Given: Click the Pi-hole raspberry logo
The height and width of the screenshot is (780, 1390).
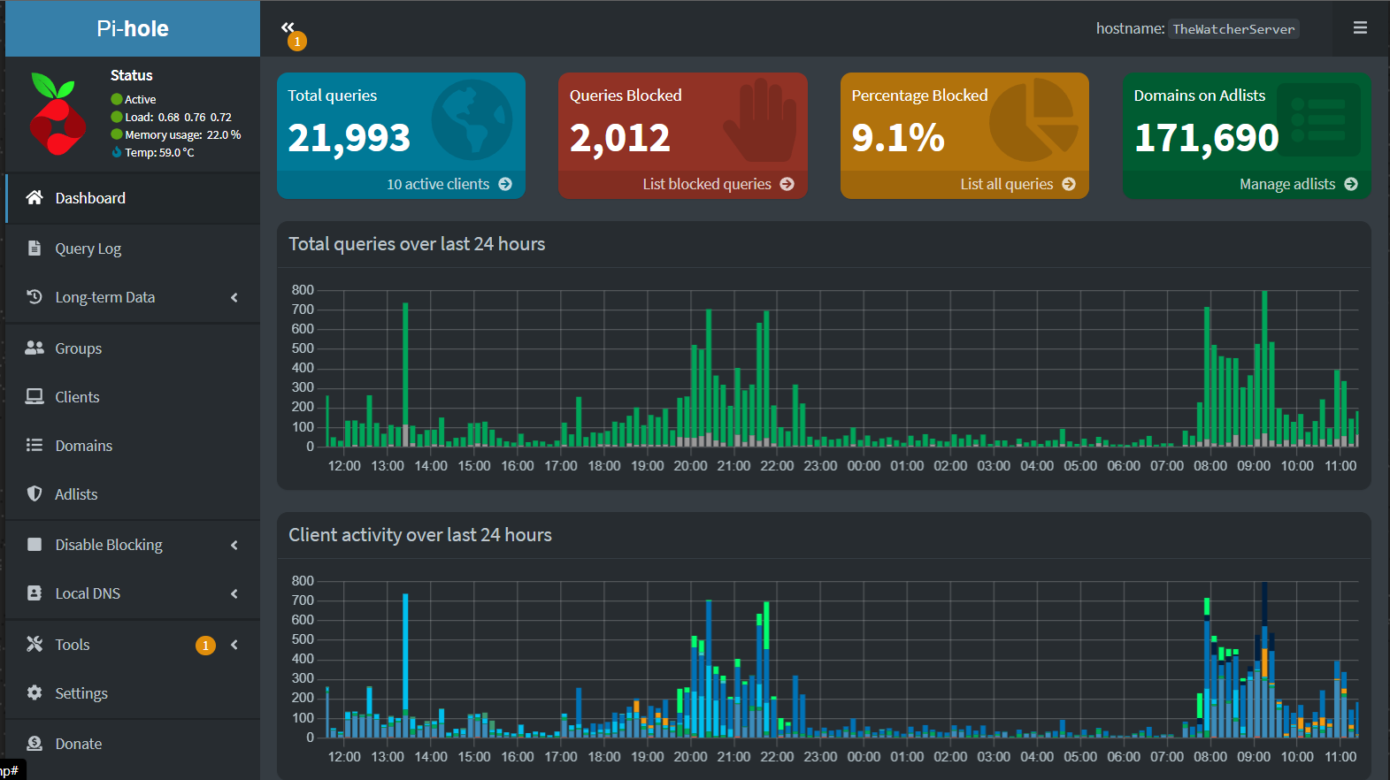Looking at the screenshot, I should (x=58, y=115).
